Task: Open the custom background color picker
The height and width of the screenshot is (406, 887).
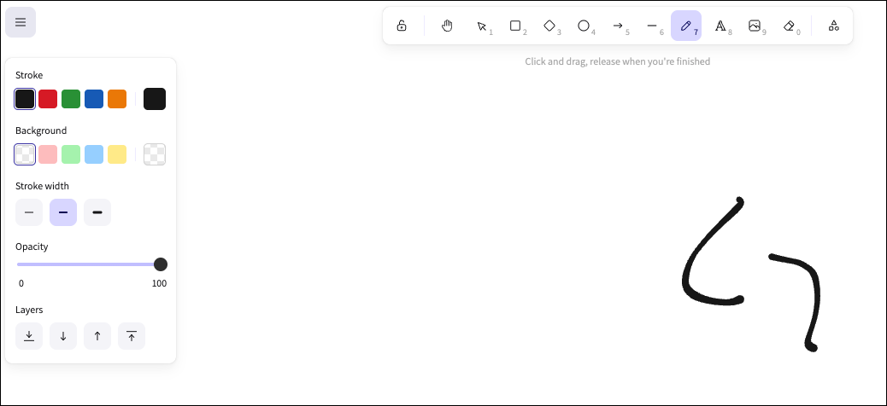Action: tap(155, 154)
